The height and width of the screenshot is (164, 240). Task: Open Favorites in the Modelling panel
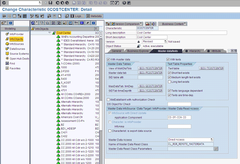pyautogui.click(x=14, y=68)
